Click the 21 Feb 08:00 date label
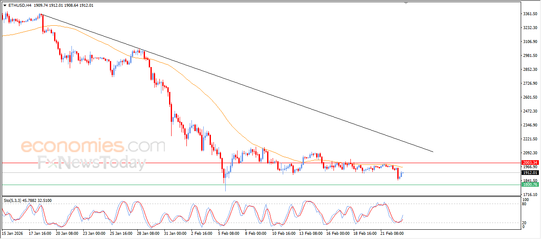This screenshot has width=541, height=239. (392, 233)
